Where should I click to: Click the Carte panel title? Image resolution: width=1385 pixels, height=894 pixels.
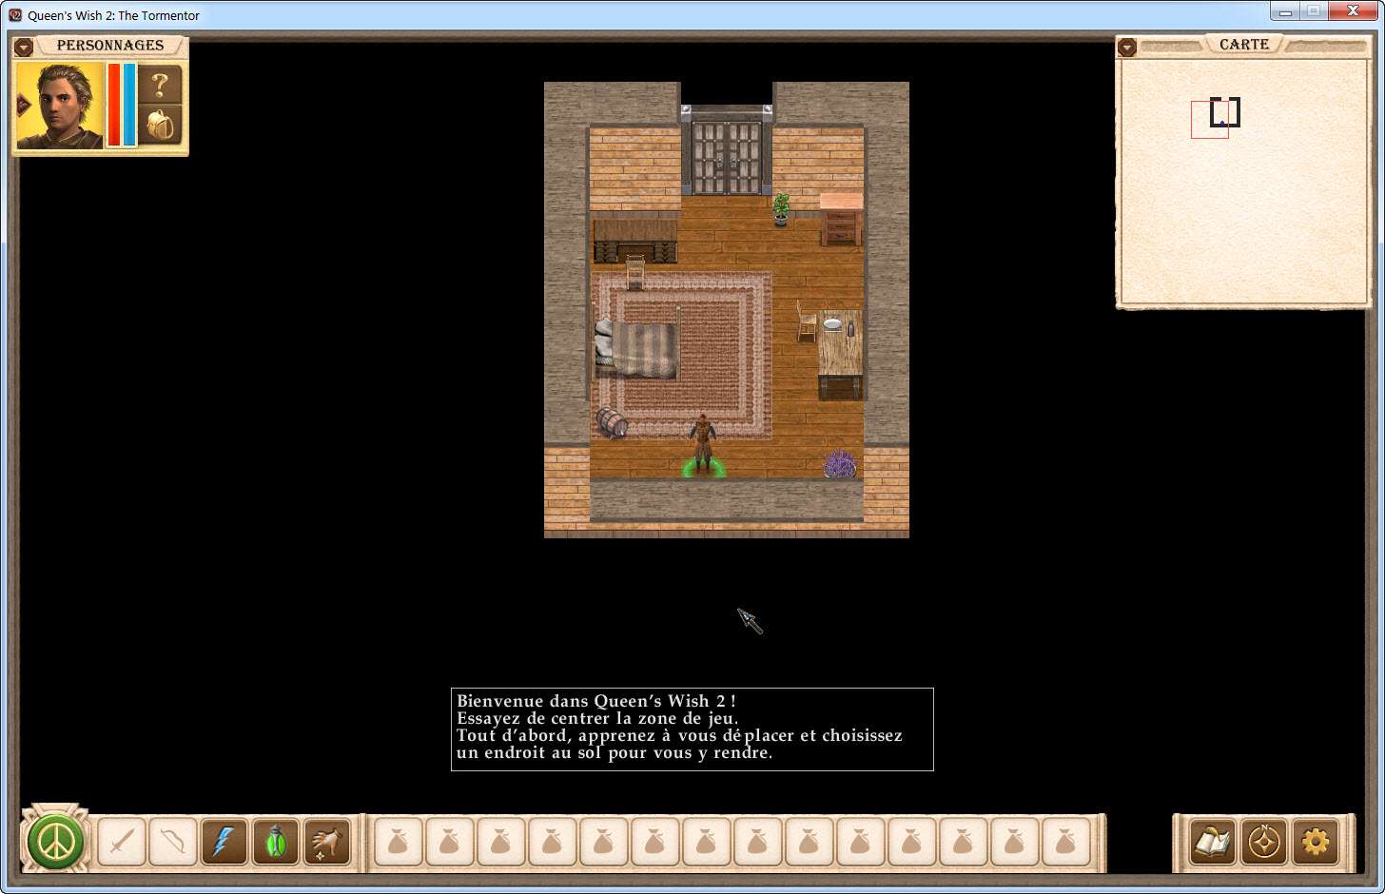point(1243,45)
